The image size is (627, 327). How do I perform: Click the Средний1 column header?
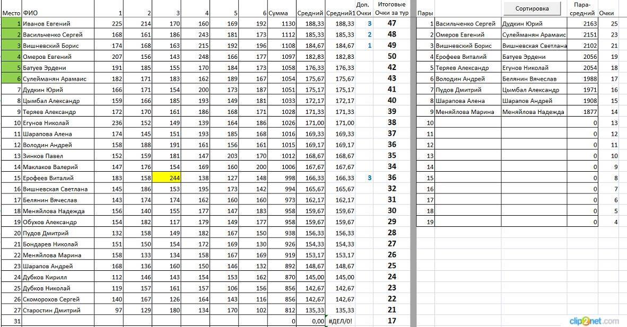(x=340, y=13)
